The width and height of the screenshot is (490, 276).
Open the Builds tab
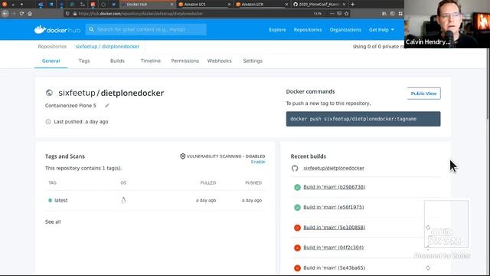click(117, 61)
